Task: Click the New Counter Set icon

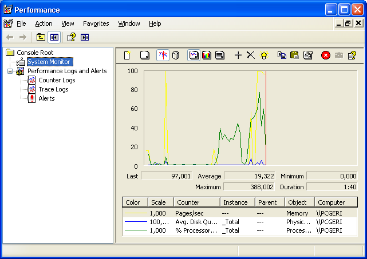Action: tap(127, 55)
